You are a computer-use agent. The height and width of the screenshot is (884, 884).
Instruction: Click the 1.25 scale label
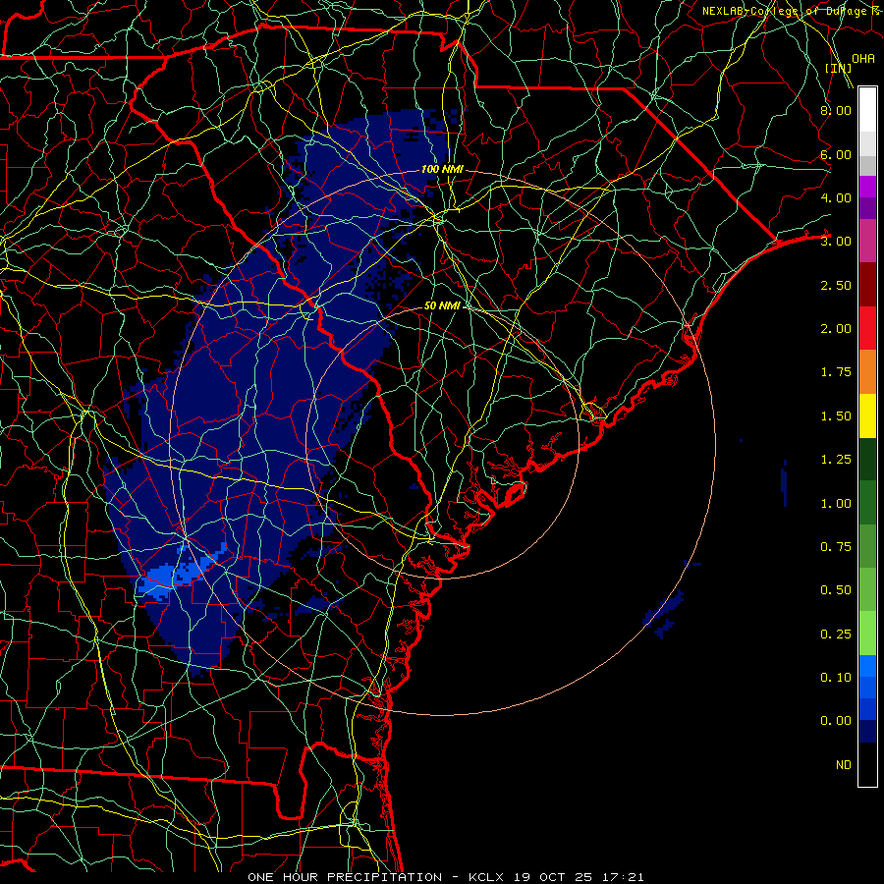point(836,460)
